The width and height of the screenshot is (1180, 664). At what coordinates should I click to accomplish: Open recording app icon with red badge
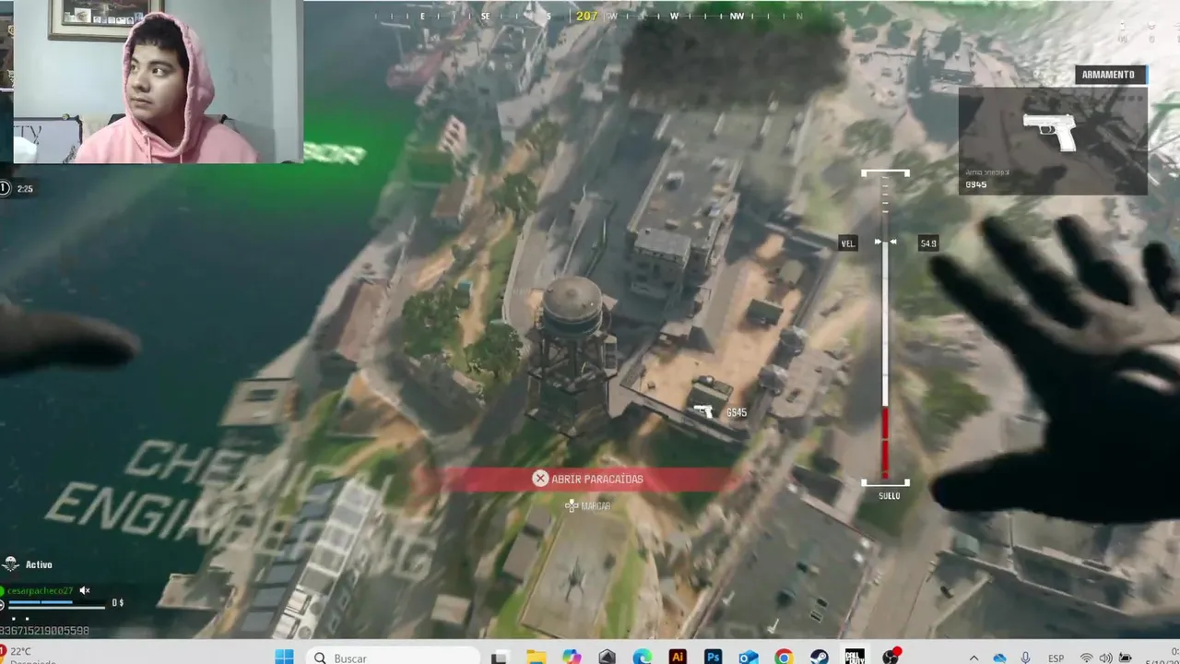click(x=891, y=656)
